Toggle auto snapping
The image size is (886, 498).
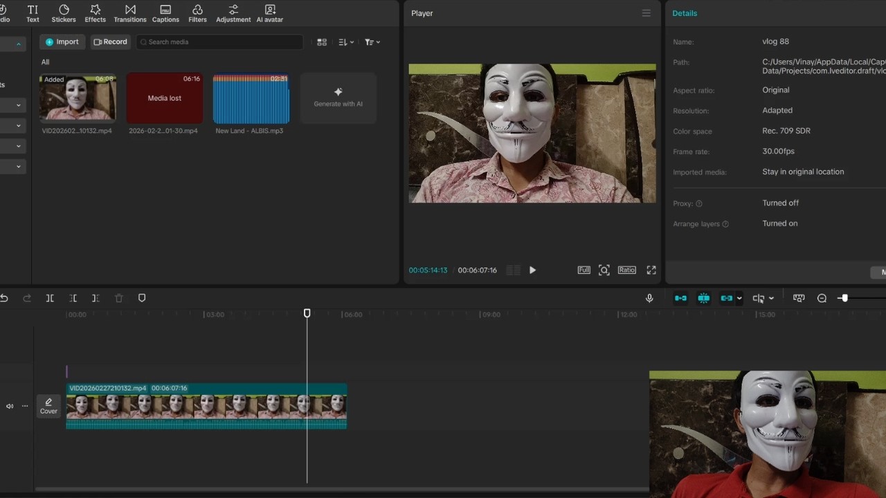(x=704, y=298)
